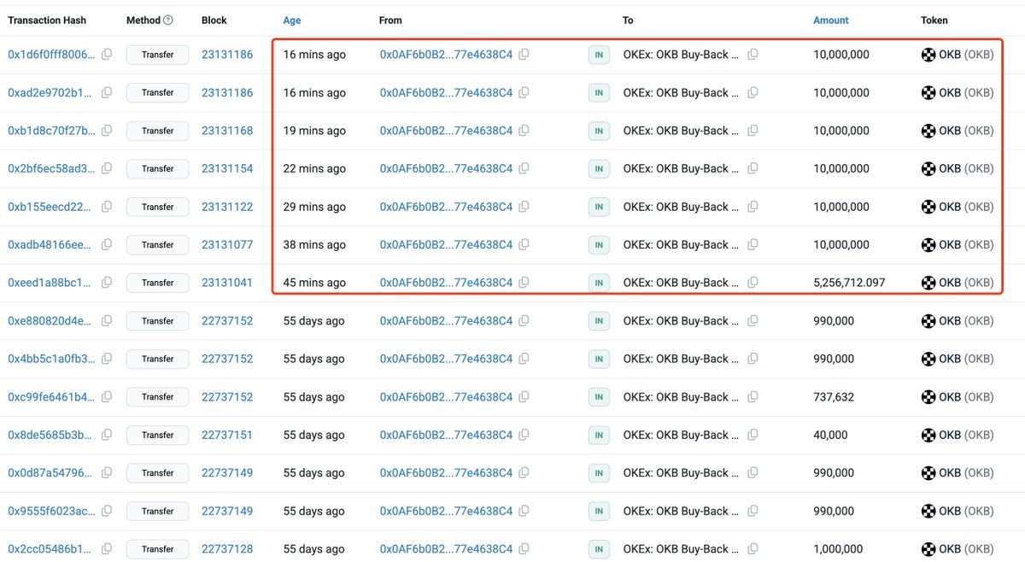Open block 23131041
The width and height of the screenshot is (1025, 562).
[x=227, y=283]
